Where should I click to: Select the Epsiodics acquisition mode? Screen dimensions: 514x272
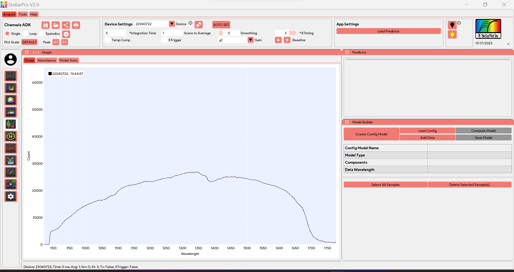point(42,33)
